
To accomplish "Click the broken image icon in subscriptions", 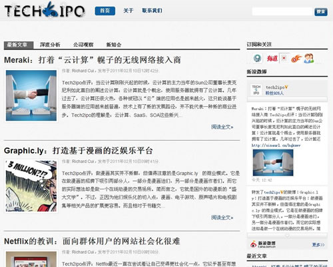I will coord(284,58).
